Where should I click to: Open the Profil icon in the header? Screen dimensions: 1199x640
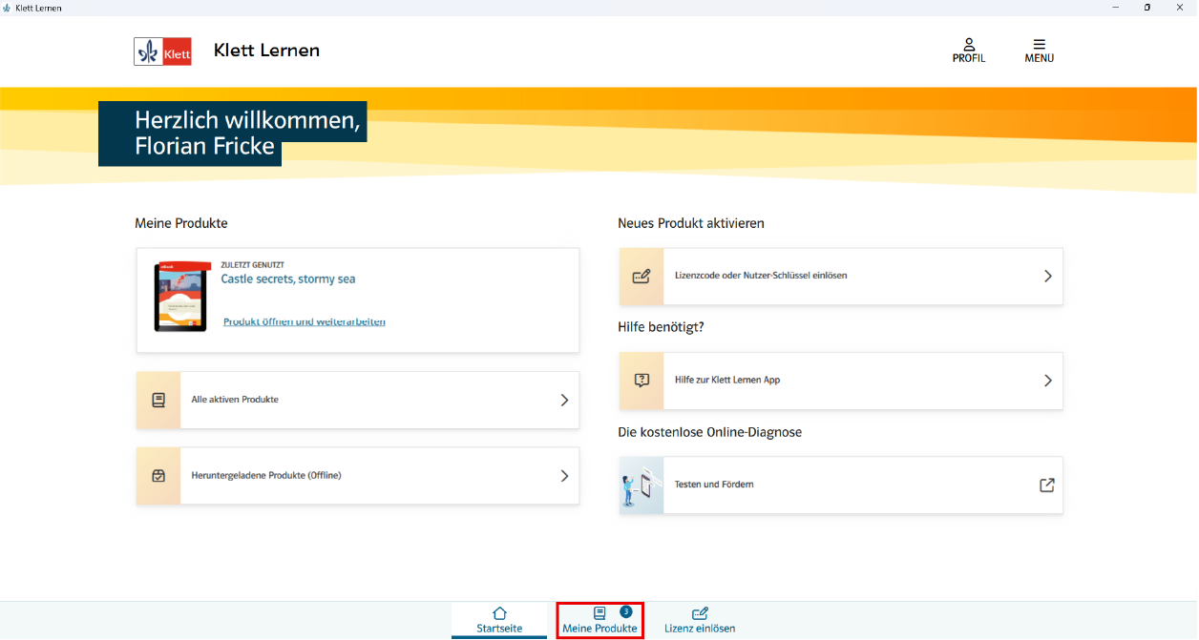tap(968, 45)
